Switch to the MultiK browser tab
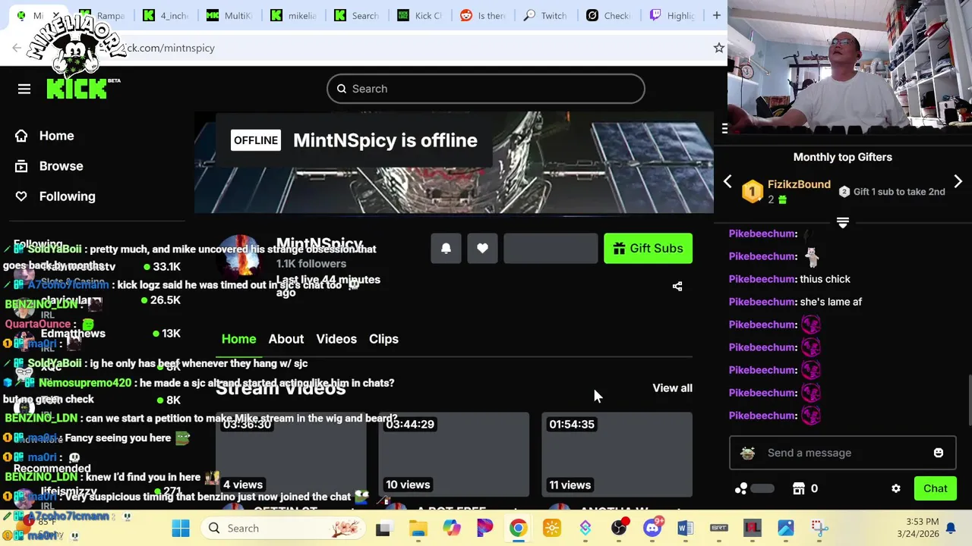This screenshot has width=972, height=546. [x=229, y=15]
